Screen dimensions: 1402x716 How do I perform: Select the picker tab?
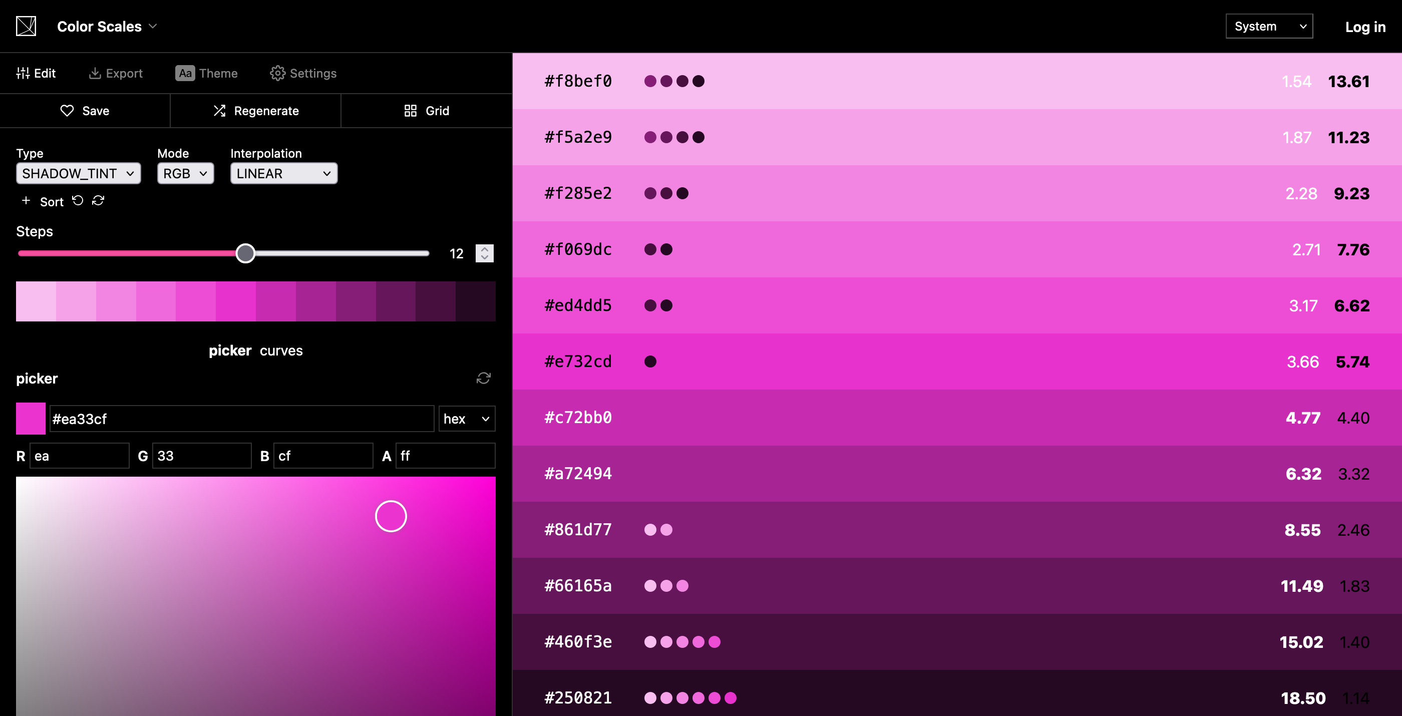point(230,350)
